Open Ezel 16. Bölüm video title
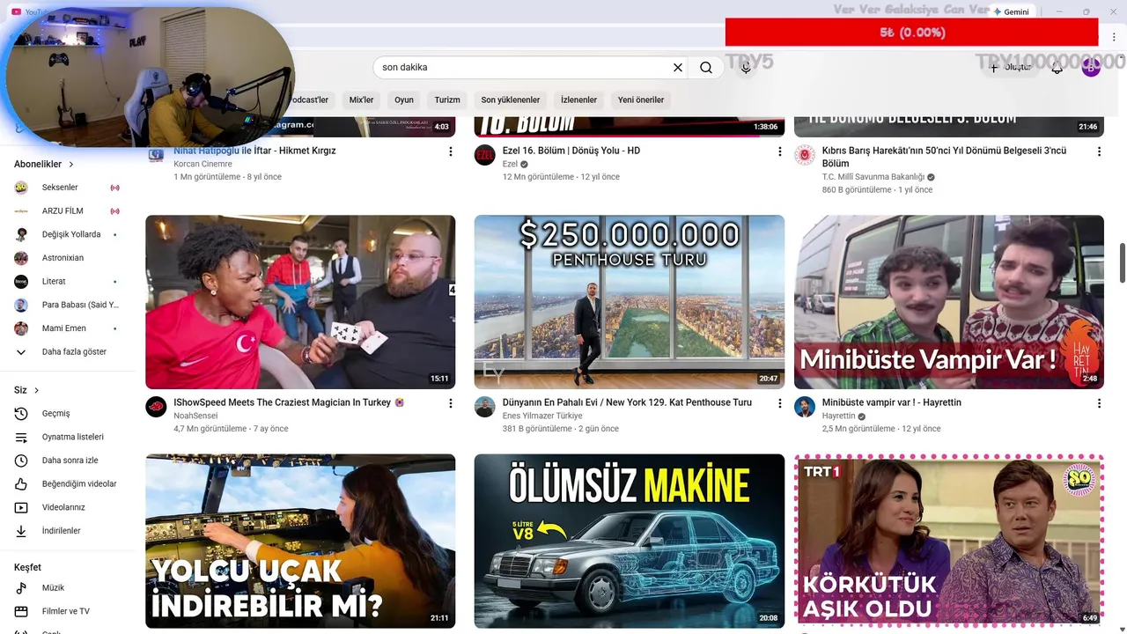Image resolution: width=1127 pixels, height=634 pixels. click(571, 151)
